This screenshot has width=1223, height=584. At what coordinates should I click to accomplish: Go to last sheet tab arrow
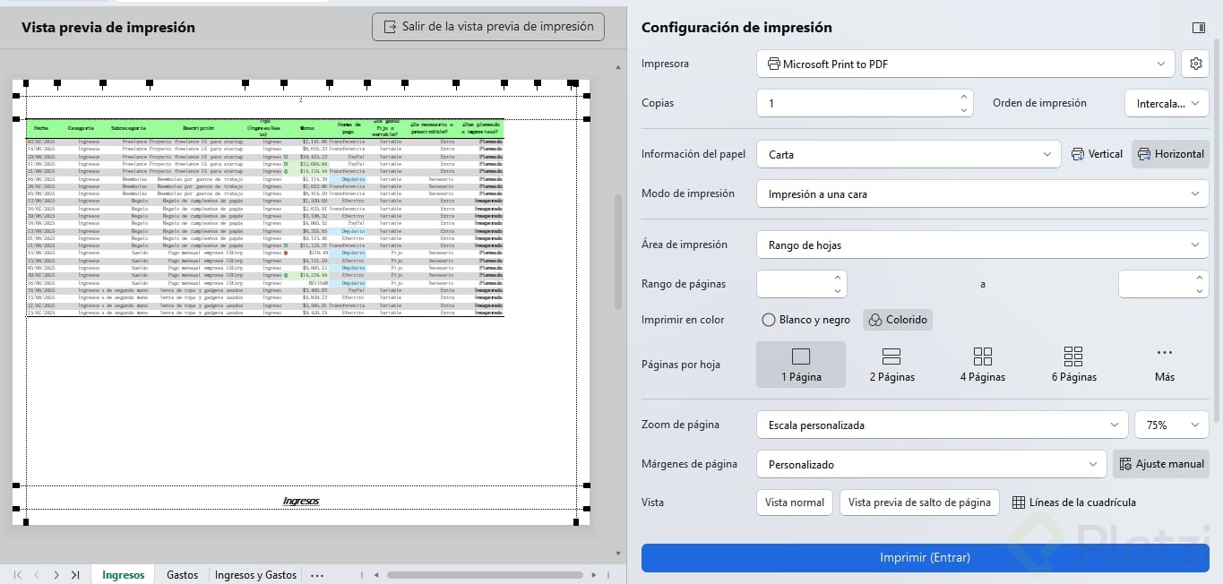tap(75, 575)
